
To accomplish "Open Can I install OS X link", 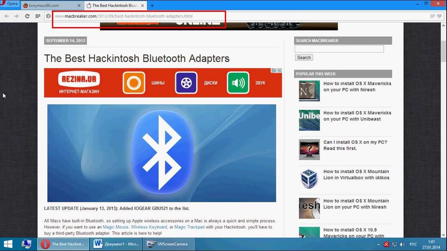I will [x=355, y=145].
